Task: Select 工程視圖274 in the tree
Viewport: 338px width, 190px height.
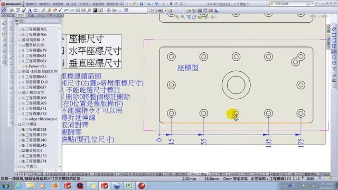Action: (36, 161)
